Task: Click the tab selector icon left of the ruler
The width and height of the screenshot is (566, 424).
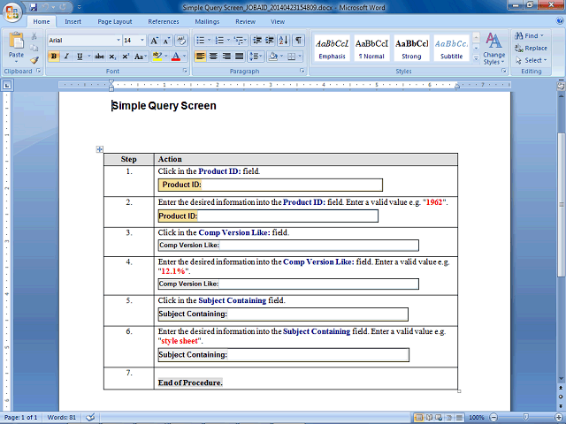Action: 7,86
